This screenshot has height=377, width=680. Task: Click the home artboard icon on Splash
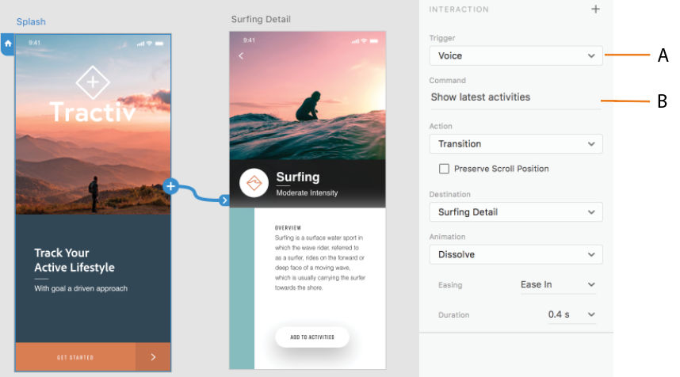(8, 44)
